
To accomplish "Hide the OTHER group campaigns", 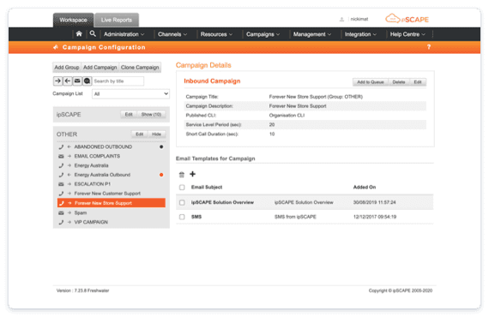I will [156, 135].
